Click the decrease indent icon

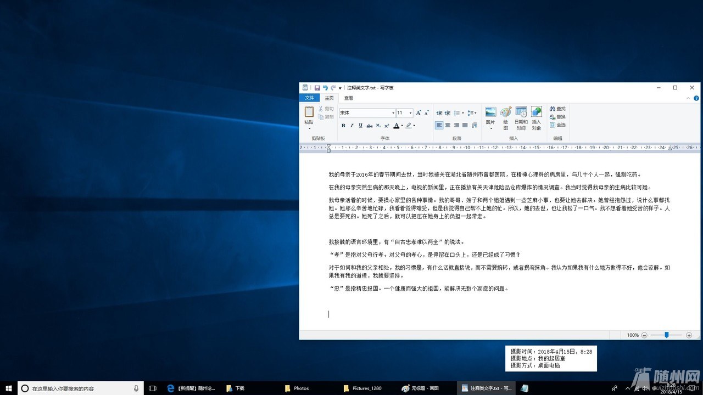[439, 113]
